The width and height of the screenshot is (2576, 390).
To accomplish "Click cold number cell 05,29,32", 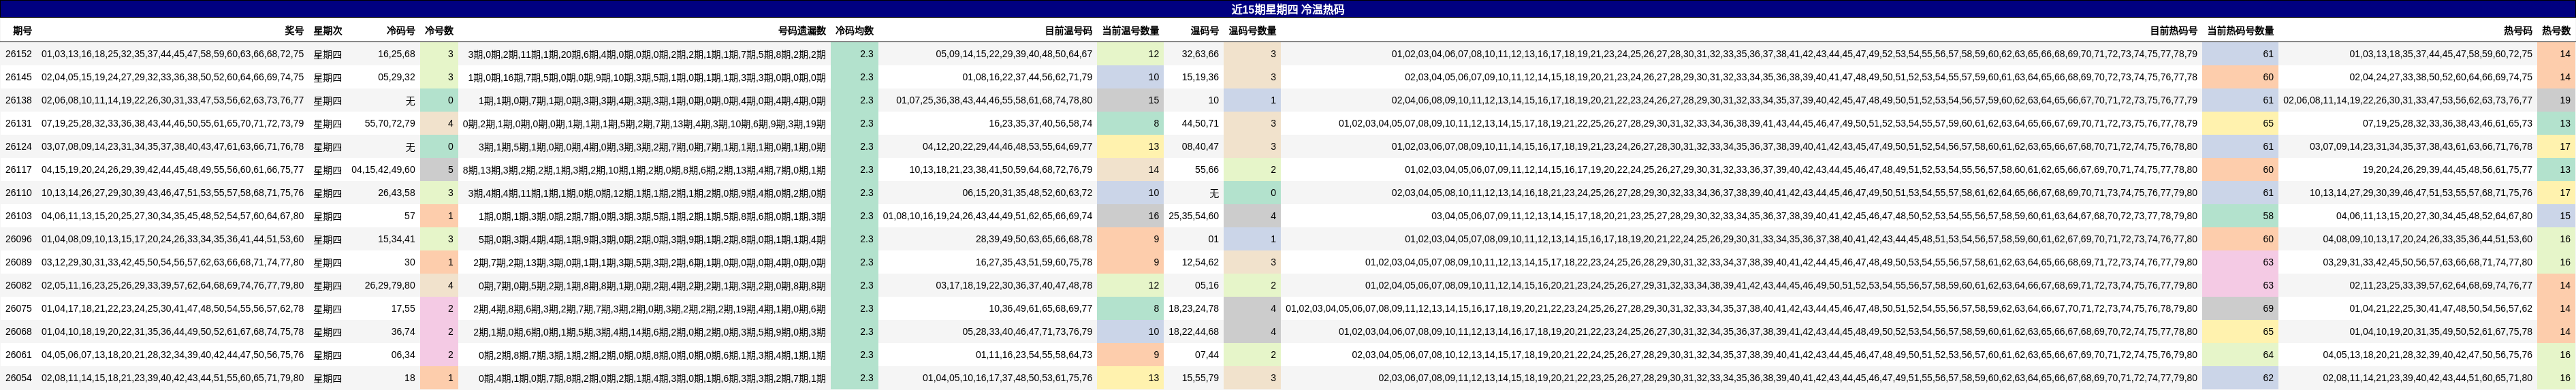I will (397, 77).
